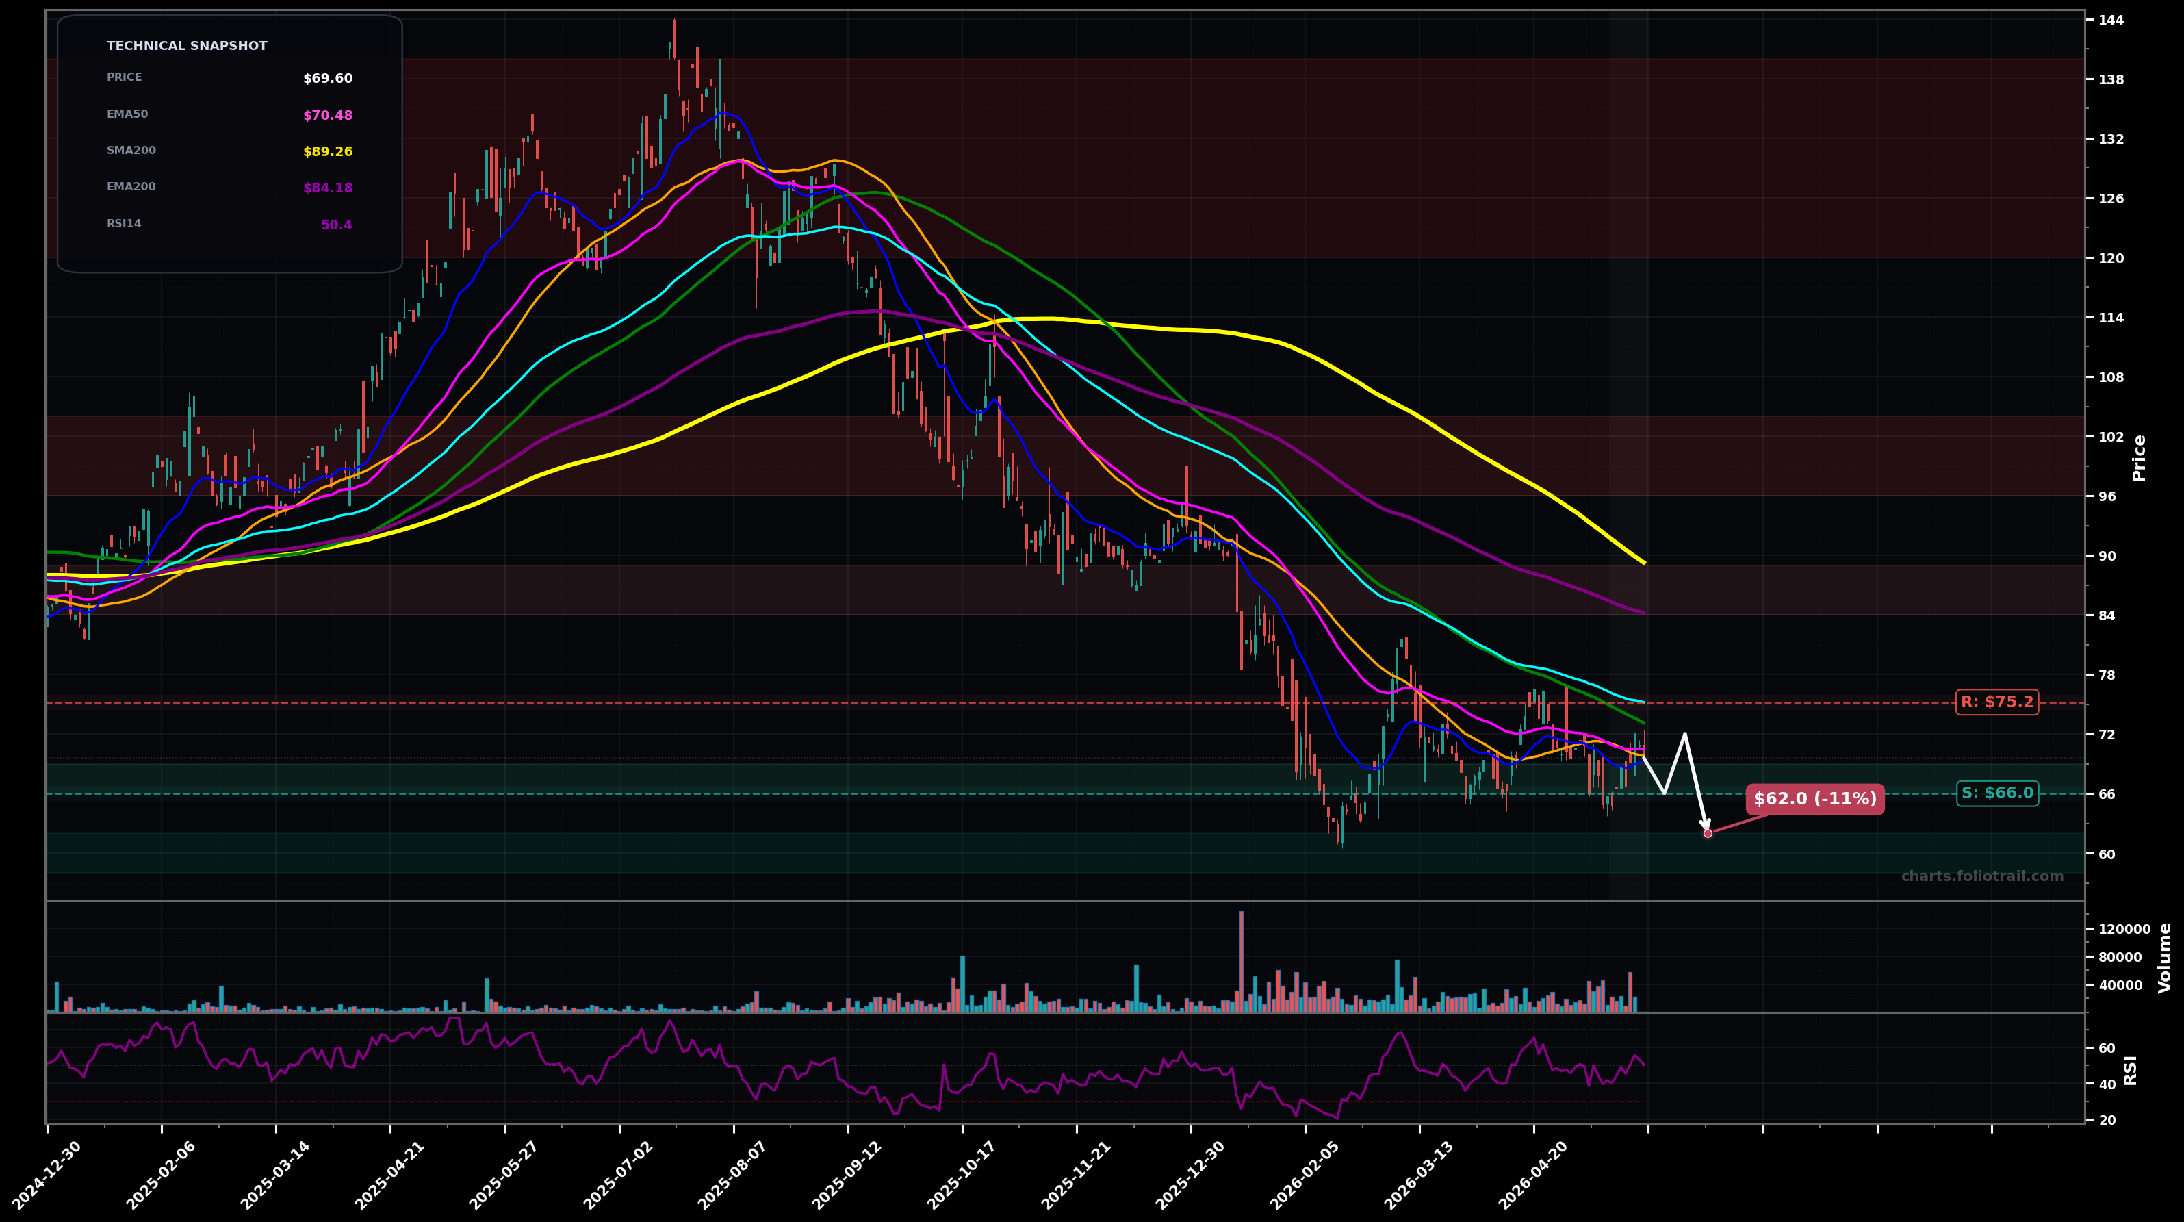The height and width of the screenshot is (1222, 2184).
Task: Click the RSI14 label in snapshot
Action: click(124, 224)
